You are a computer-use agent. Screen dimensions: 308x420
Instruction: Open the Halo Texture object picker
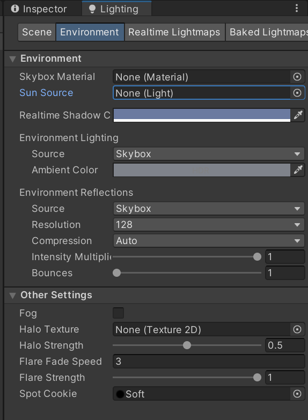point(297,329)
